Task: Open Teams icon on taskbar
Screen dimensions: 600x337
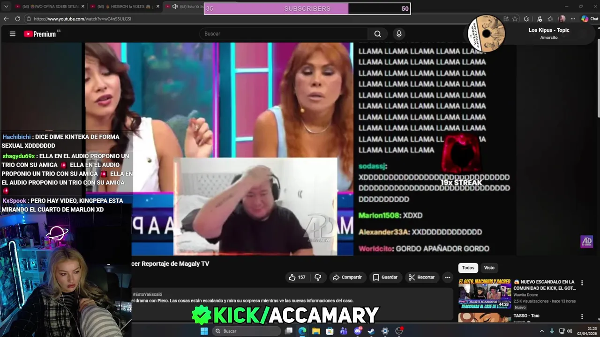Action: pyautogui.click(x=344, y=331)
